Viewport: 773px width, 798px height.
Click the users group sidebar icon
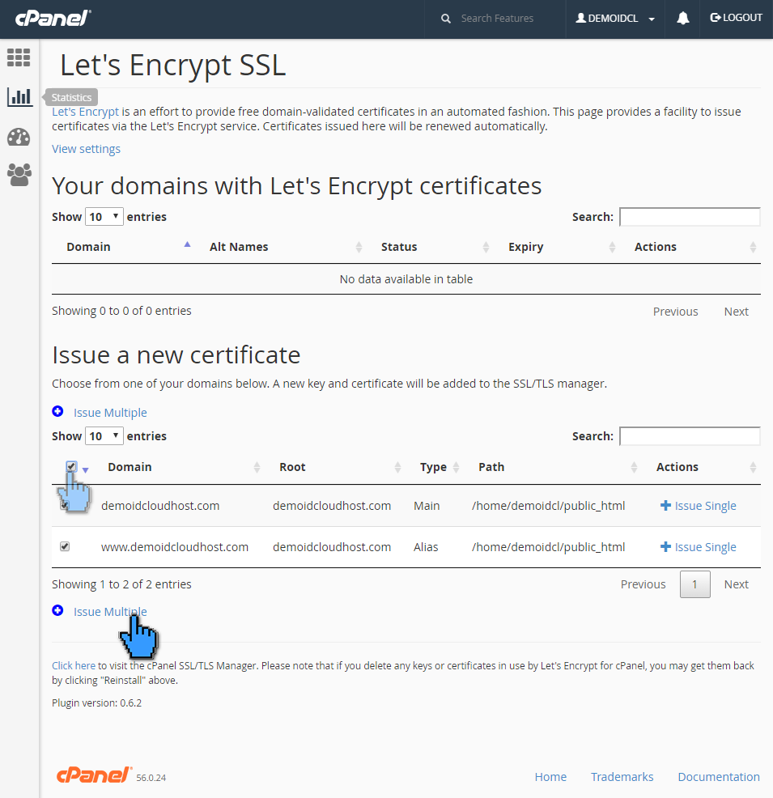coord(18,175)
